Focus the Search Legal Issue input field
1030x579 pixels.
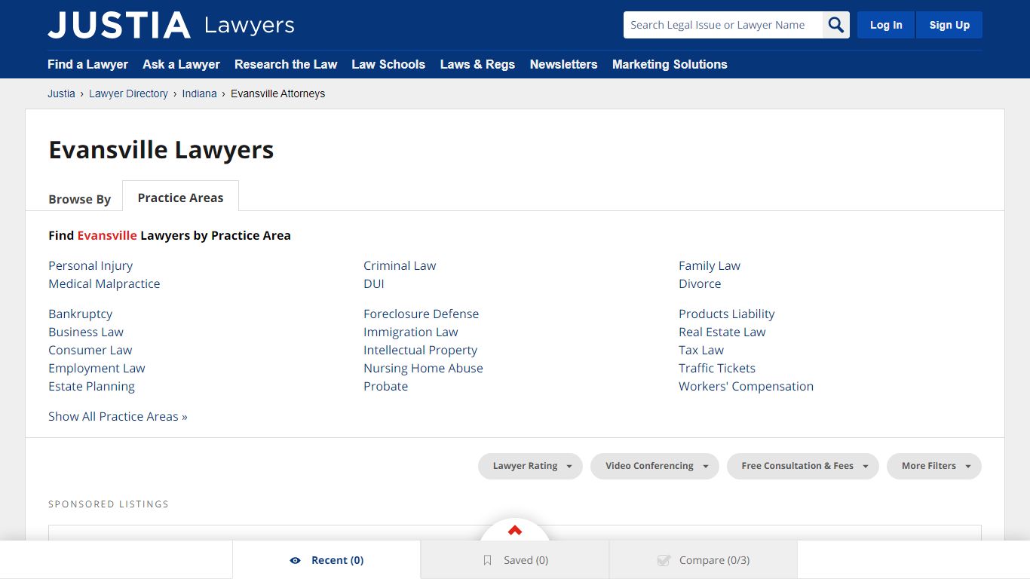tap(723, 25)
